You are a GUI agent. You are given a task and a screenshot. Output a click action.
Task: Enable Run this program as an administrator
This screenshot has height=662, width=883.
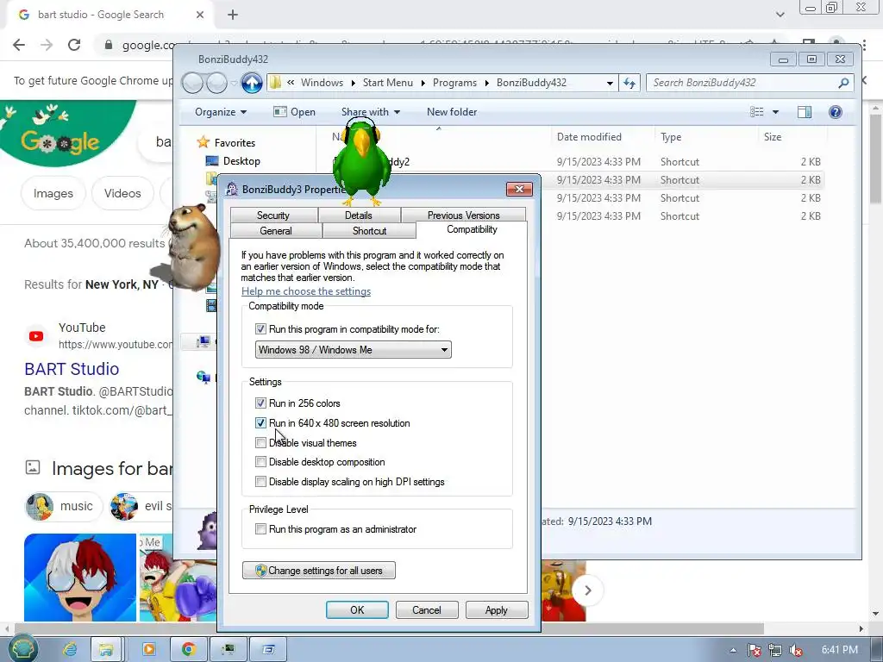click(x=260, y=529)
